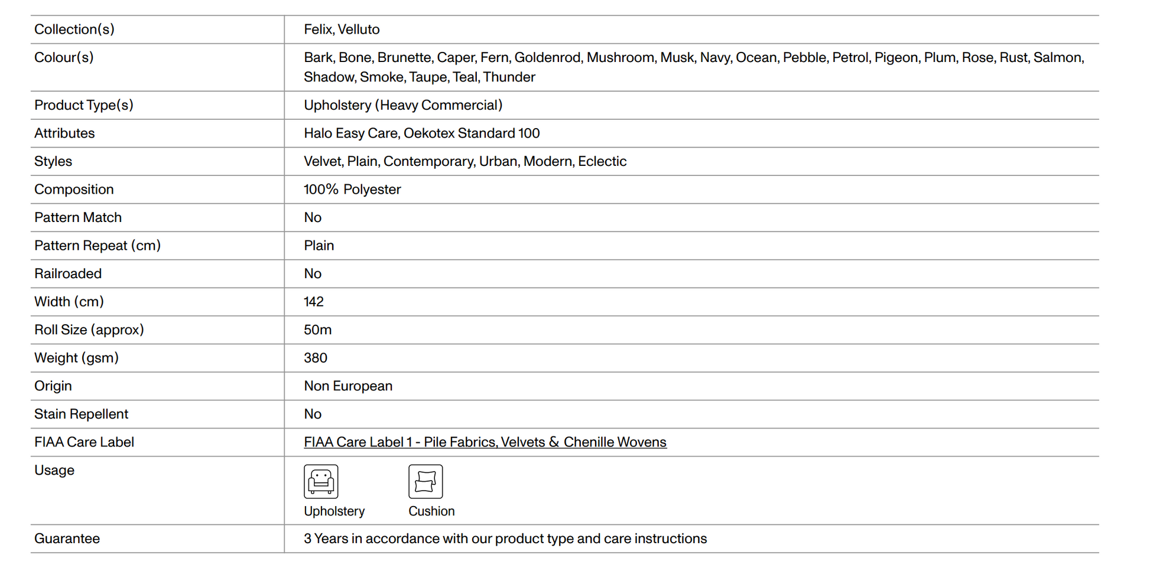The height and width of the screenshot is (568, 1150).
Task: Click the 3 Years guarantee text
Action: (505, 538)
